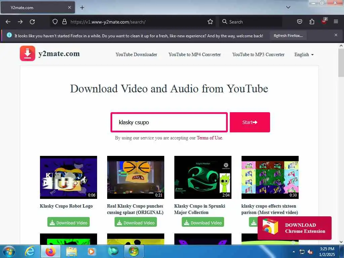Launch Internet Explorer from the taskbar
344x258 pixels.
(x=30, y=251)
